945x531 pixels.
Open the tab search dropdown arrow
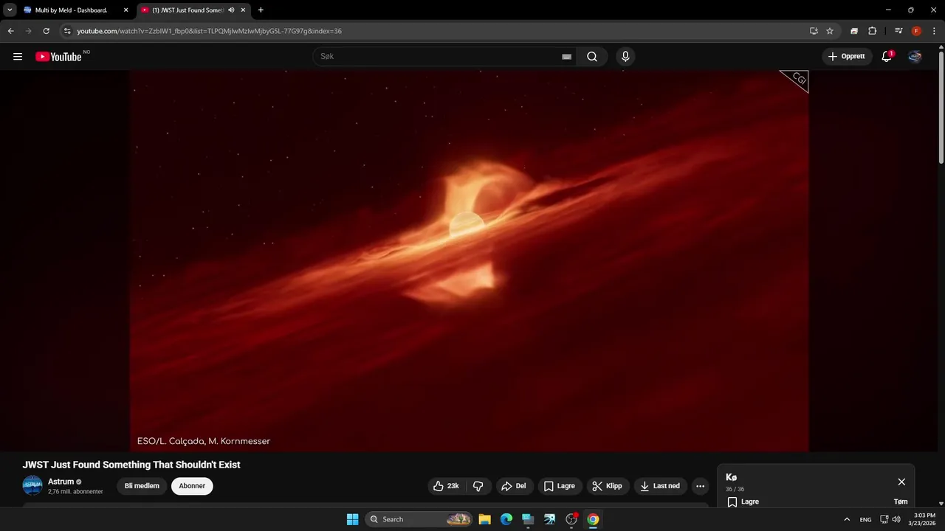(10, 10)
